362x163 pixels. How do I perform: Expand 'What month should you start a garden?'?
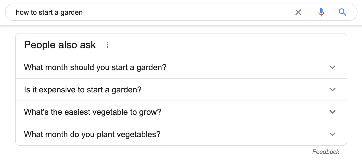coord(332,67)
